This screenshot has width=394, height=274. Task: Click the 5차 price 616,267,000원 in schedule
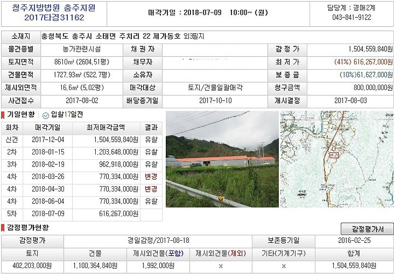(119, 214)
